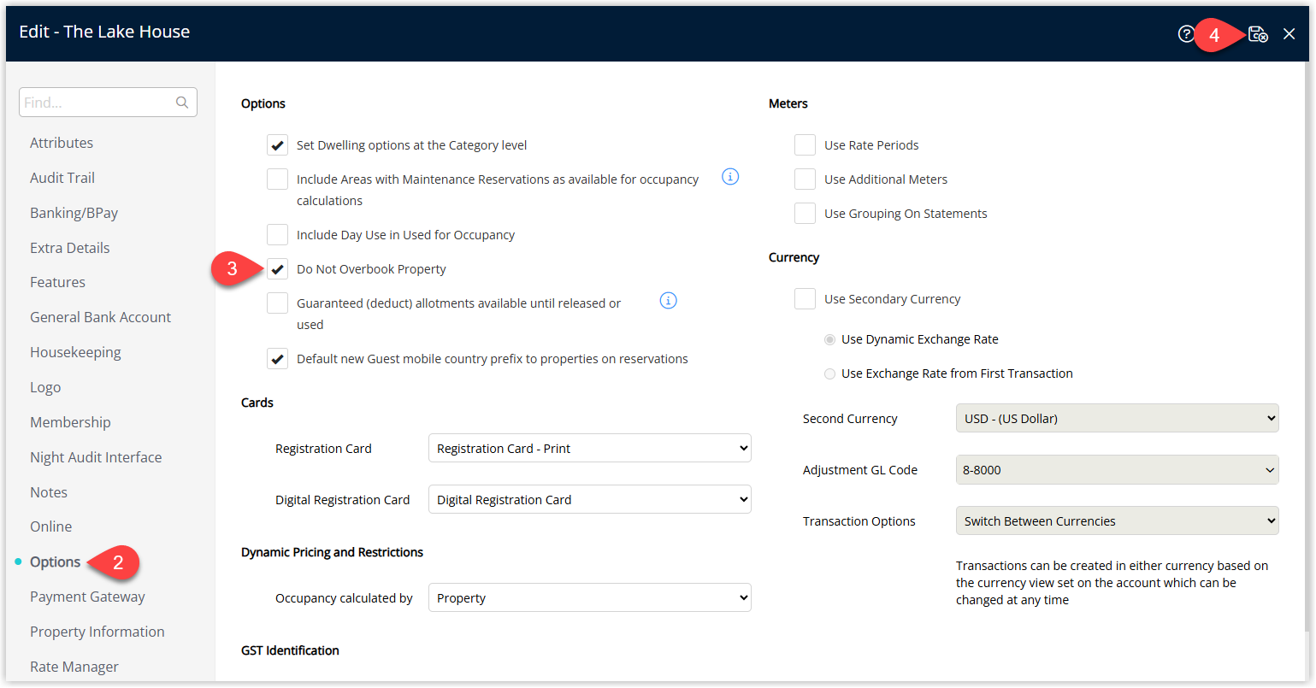Open Banking/BPay section
Viewport: 1316px width, 688px height.
click(74, 213)
